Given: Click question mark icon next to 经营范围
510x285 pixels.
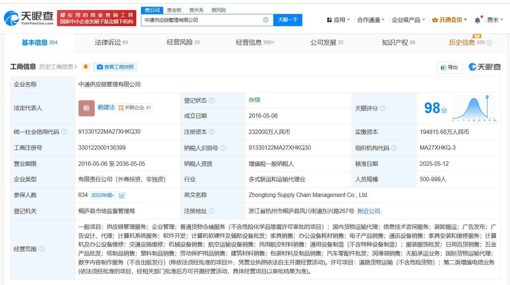Looking at the screenshot, I should tap(42, 249).
